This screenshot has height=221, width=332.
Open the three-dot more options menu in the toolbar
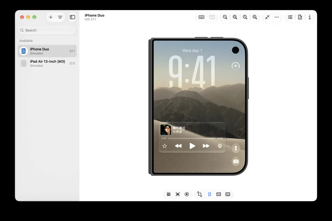coord(277,17)
